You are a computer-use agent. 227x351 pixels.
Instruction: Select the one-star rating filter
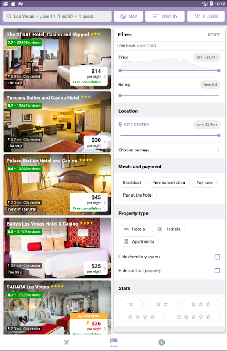[x=131, y=304]
